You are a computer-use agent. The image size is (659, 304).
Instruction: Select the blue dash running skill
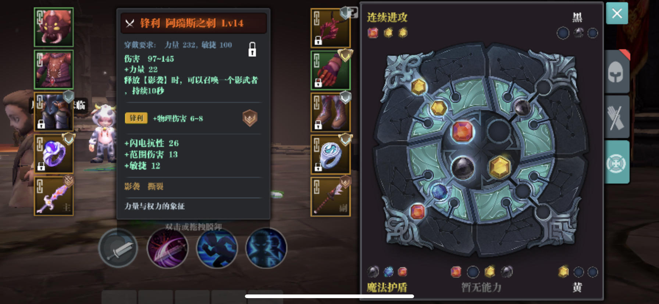click(x=217, y=248)
